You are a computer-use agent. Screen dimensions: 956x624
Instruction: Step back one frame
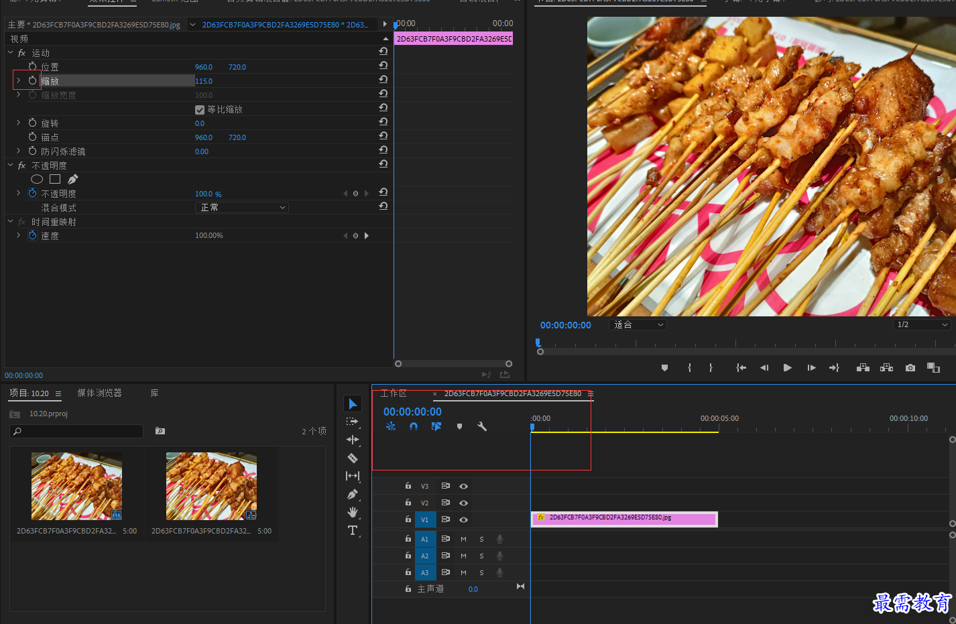pyautogui.click(x=764, y=367)
